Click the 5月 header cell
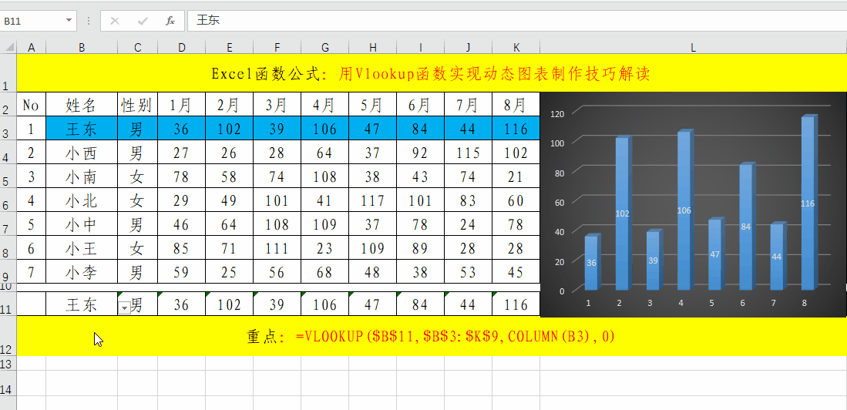Image resolution: width=847 pixels, height=410 pixels. point(372,104)
